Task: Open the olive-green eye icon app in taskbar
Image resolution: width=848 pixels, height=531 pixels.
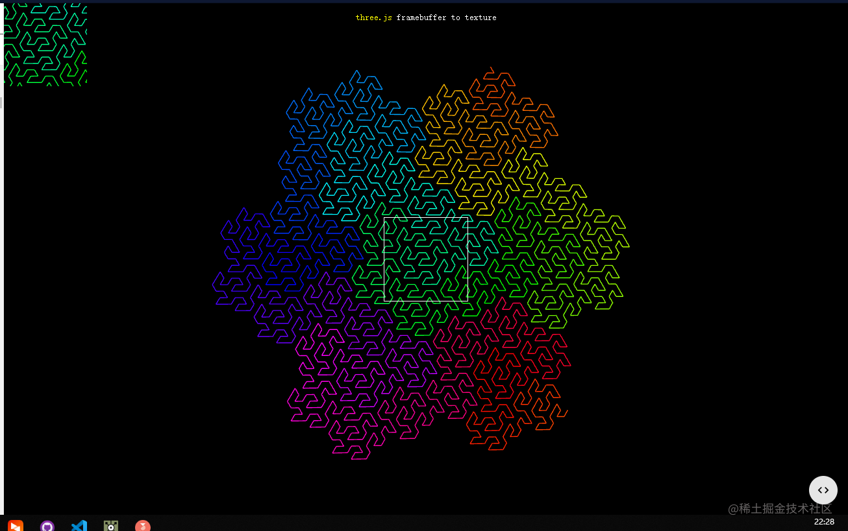Action: click(x=111, y=526)
